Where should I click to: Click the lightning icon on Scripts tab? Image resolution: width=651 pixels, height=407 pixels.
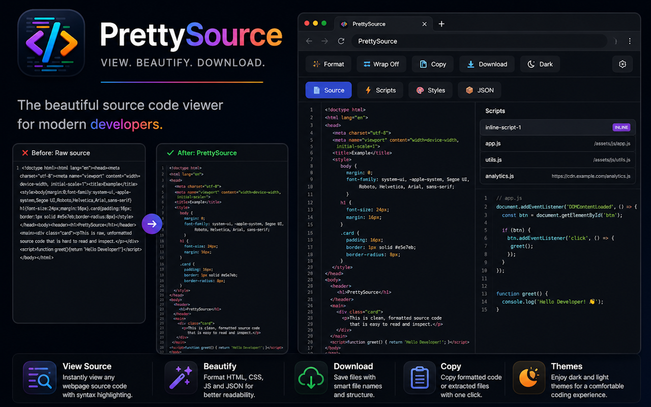(x=368, y=90)
